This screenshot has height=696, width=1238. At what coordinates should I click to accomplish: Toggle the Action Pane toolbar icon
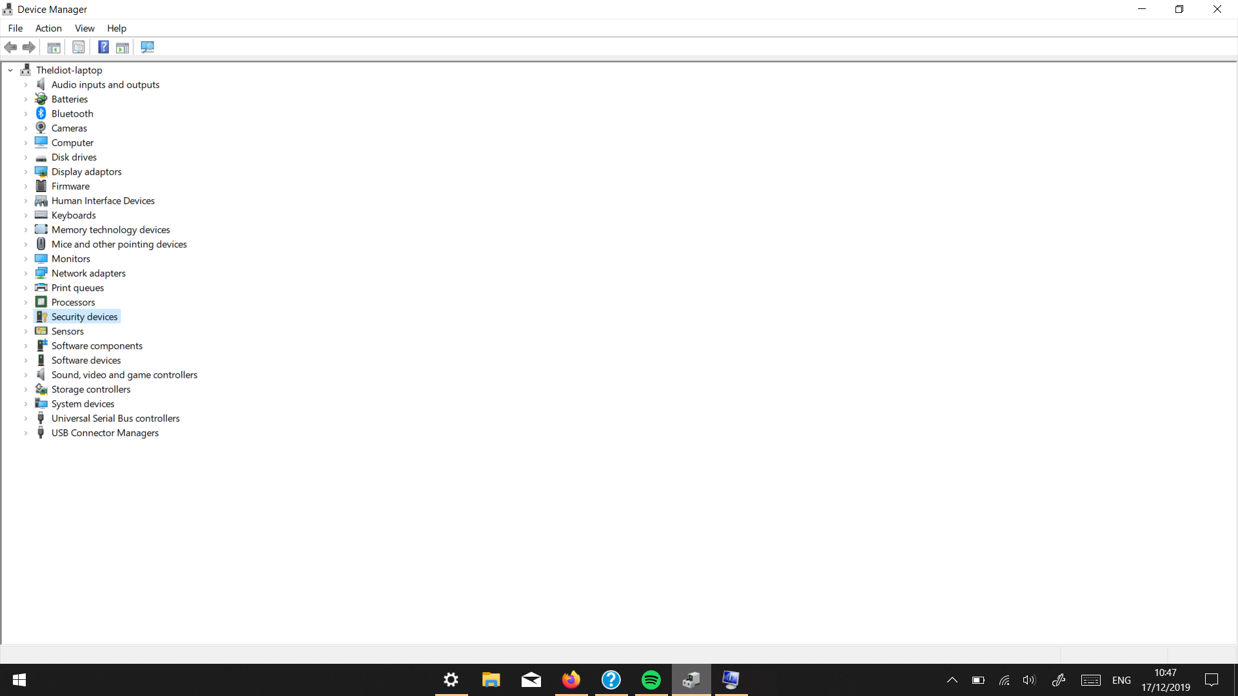[123, 47]
